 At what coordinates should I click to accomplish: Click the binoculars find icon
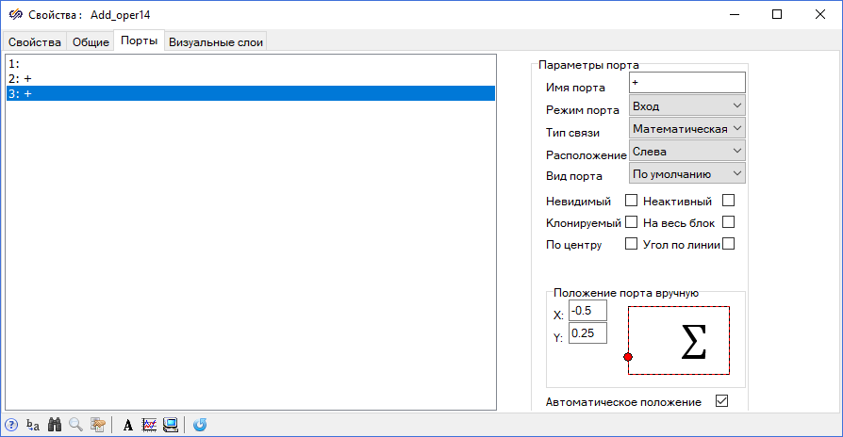(55, 425)
